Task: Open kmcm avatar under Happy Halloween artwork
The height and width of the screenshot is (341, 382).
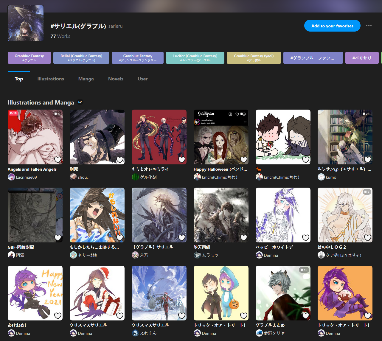Action: point(197,177)
